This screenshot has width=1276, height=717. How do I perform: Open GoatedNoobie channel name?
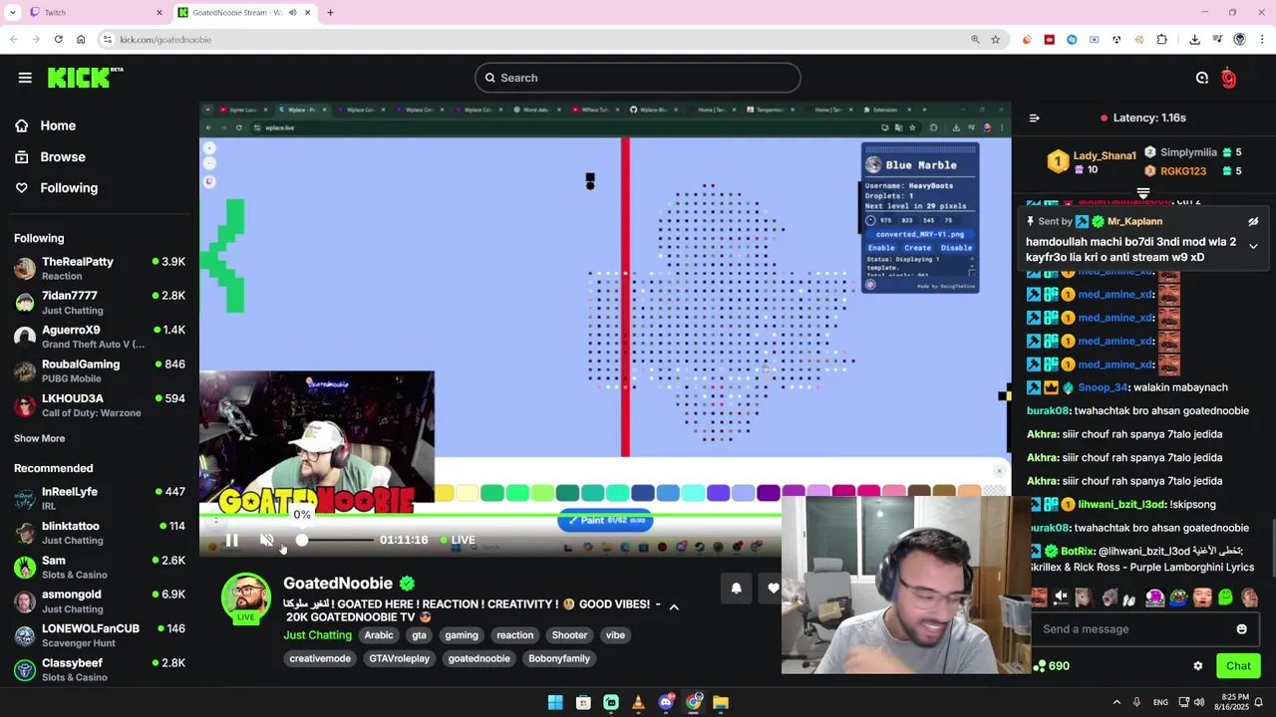338,584
